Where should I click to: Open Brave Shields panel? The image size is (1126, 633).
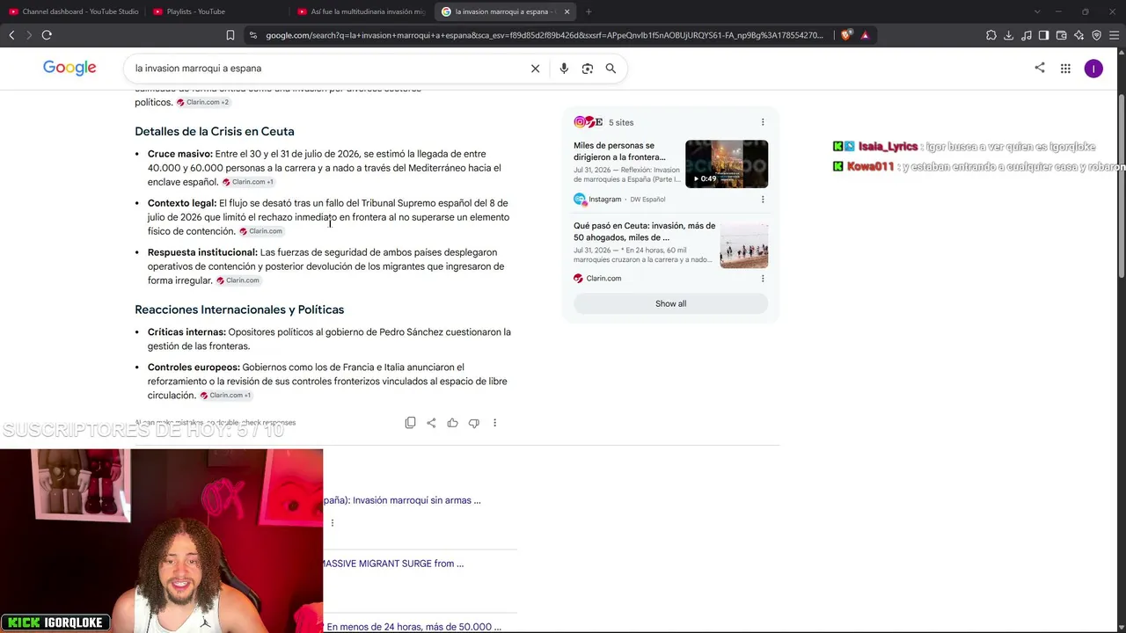click(x=845, y=35)
